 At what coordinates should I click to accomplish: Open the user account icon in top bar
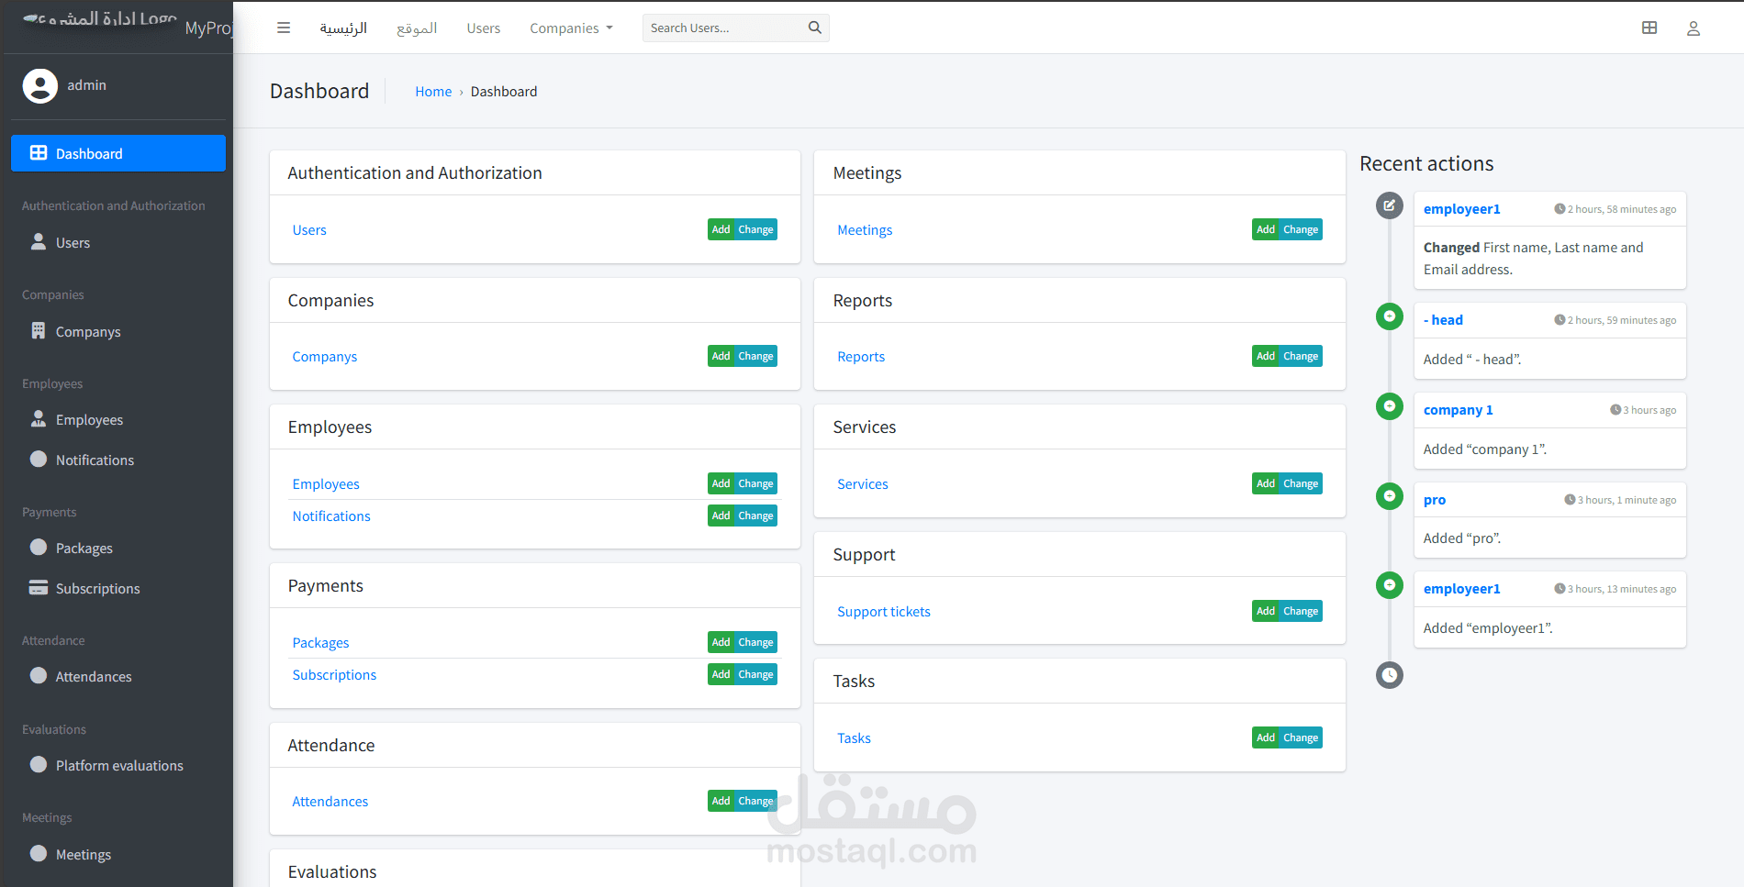click(x=1694, y=28)
